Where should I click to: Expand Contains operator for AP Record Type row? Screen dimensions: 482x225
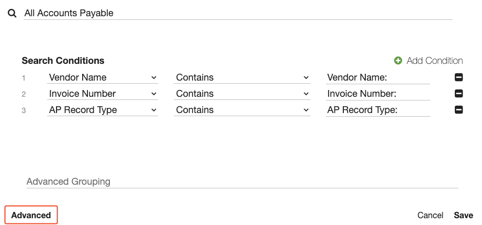pyautogui.click(x=242, y=110)
